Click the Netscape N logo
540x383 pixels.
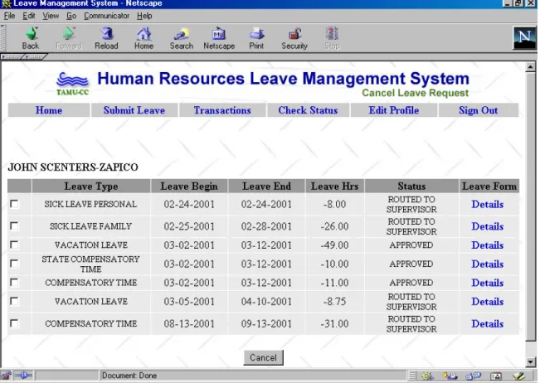[524, 37]
